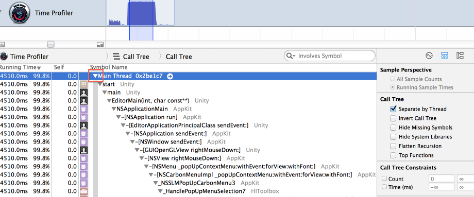The image size is (474, 197).
Task: Collapse EditorMain(int, char const**) row
Action: click(x=109, y=101)
